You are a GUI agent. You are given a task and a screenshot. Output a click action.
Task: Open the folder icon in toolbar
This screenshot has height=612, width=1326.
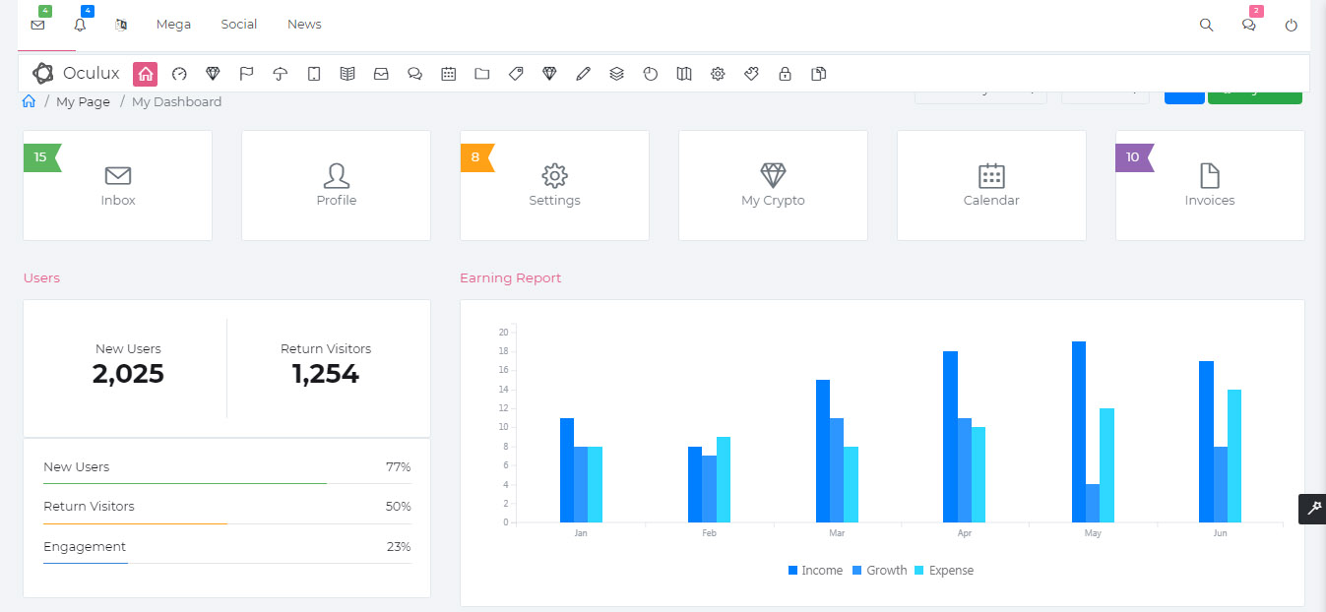click(481, 74)
